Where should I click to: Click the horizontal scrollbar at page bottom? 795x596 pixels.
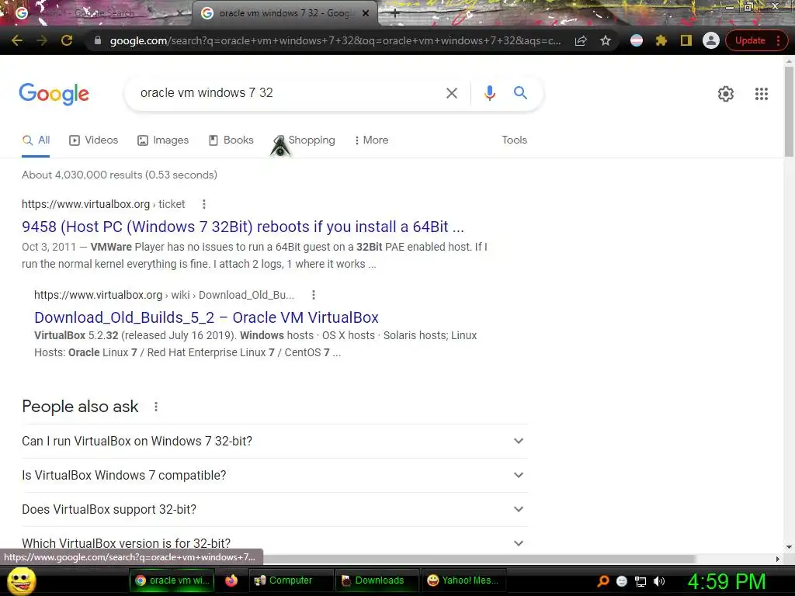[478, 559]
